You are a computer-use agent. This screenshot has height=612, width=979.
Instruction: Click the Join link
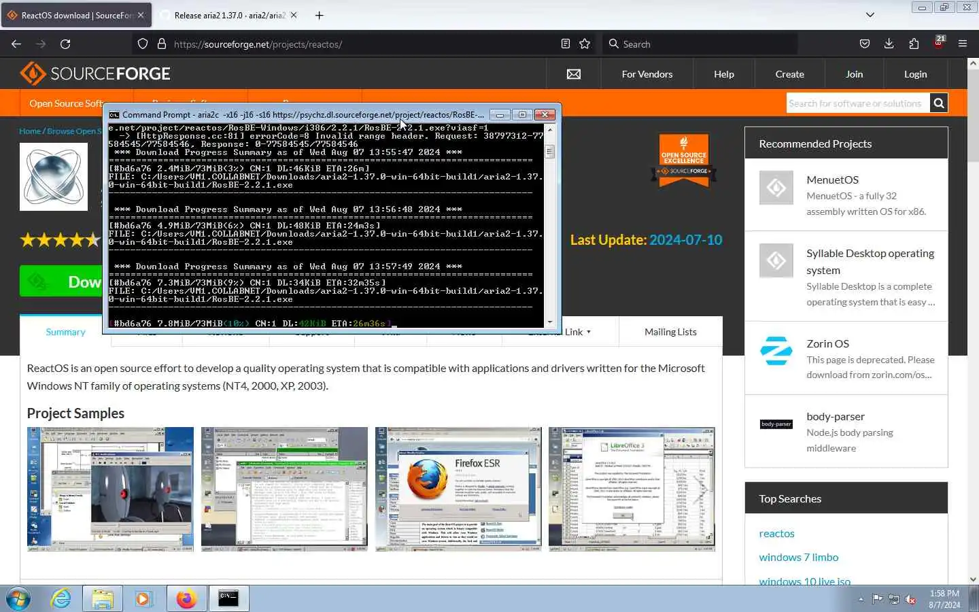tap(855, 74)
